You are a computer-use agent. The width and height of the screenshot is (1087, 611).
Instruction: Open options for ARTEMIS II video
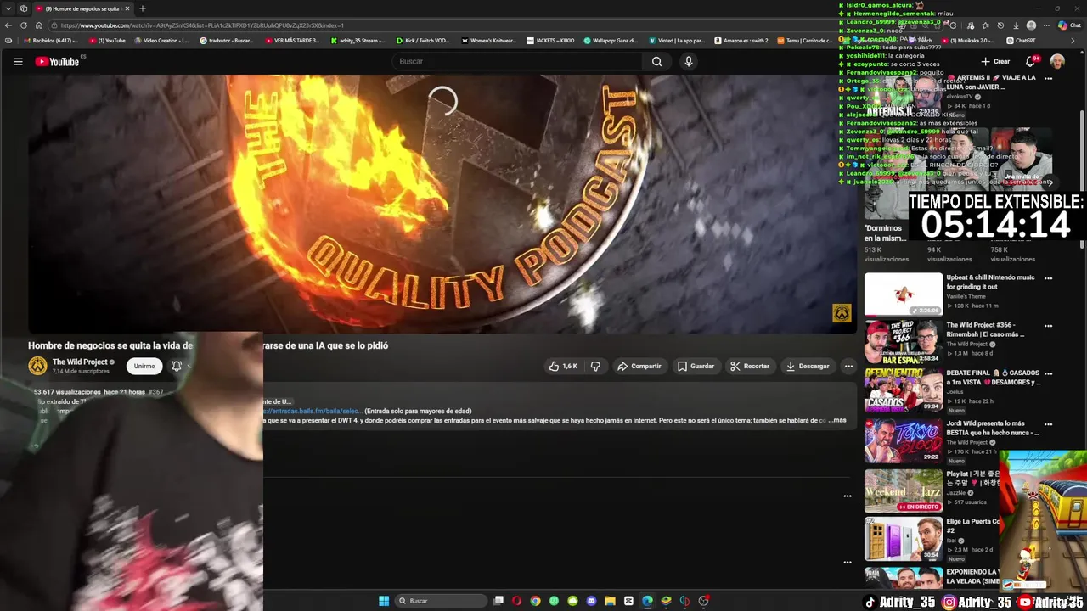point(1048,78)
